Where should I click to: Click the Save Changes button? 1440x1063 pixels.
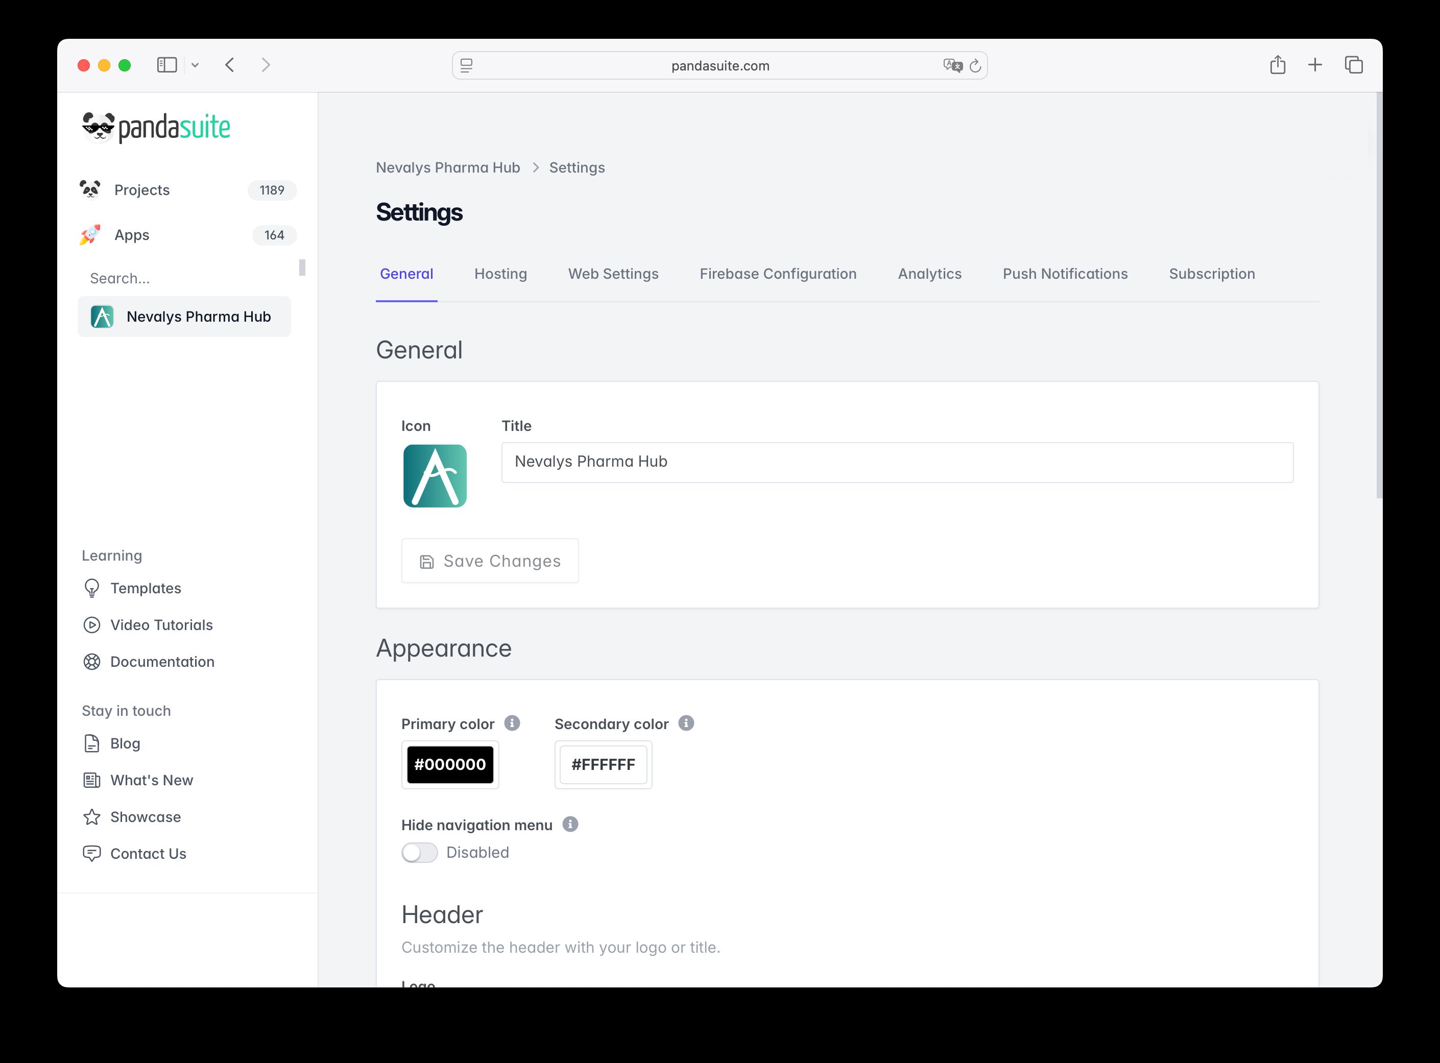[x=490, y=561]
